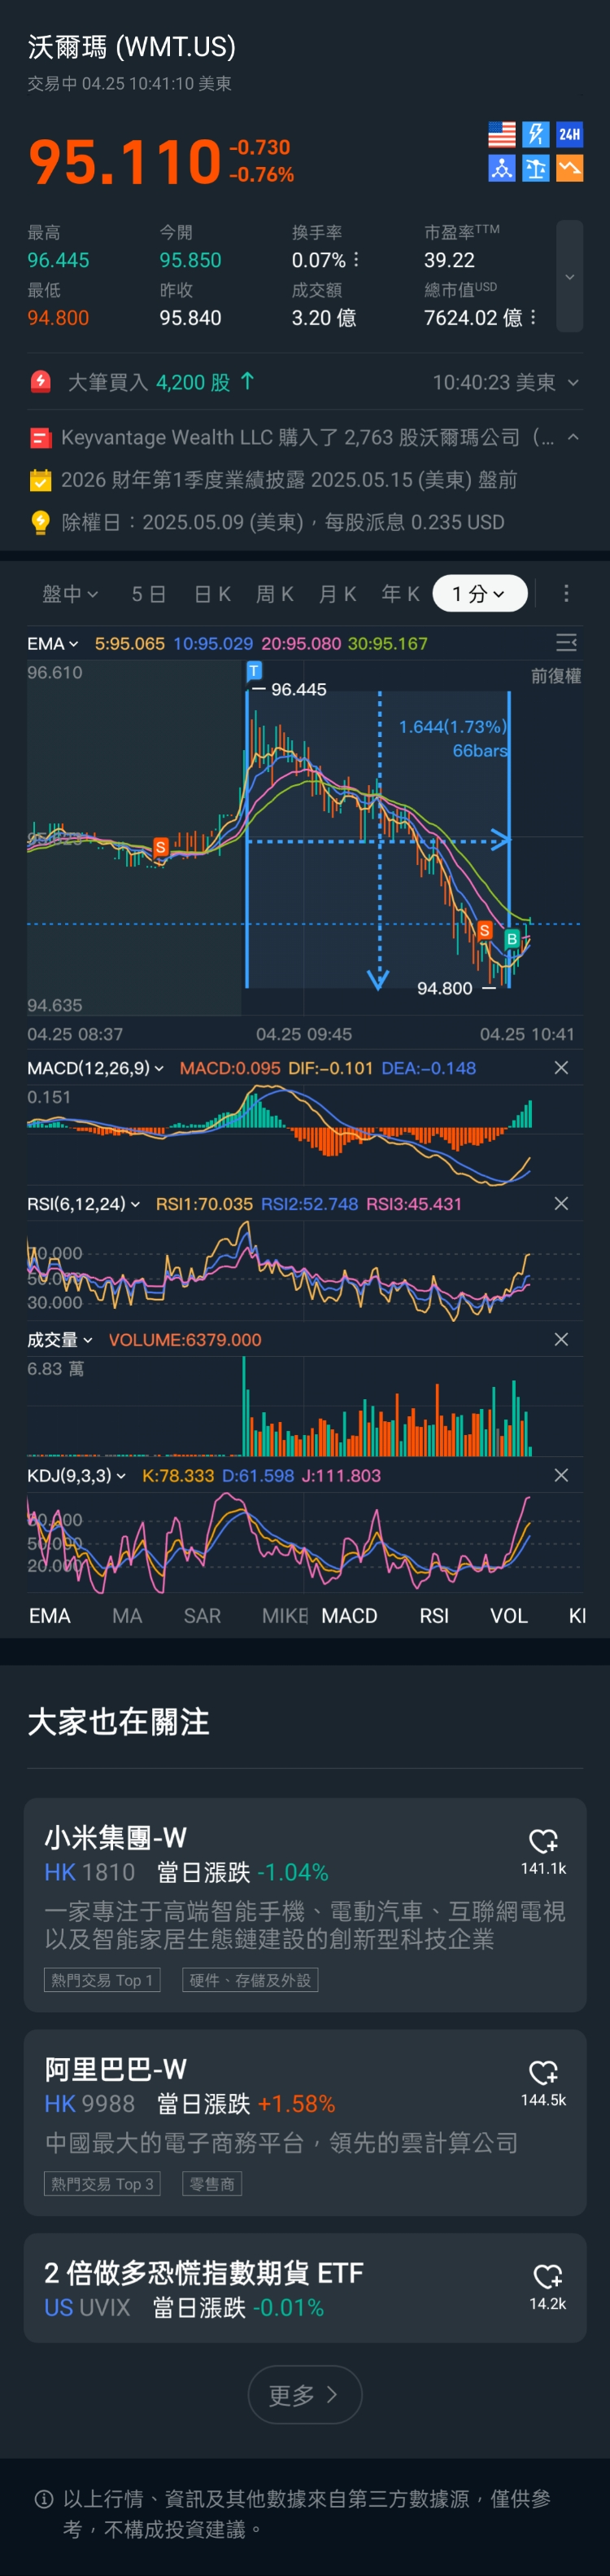Expand the 1分 interval dropdown

pyautogui.click(x=479, y=593)
